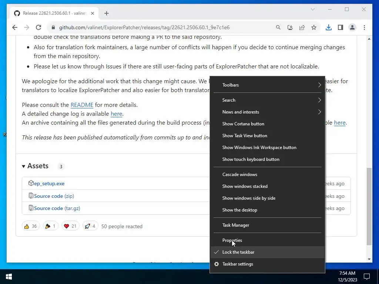
Task: Click the GitHub favicon on the browser tab
Action: (17, 13)
